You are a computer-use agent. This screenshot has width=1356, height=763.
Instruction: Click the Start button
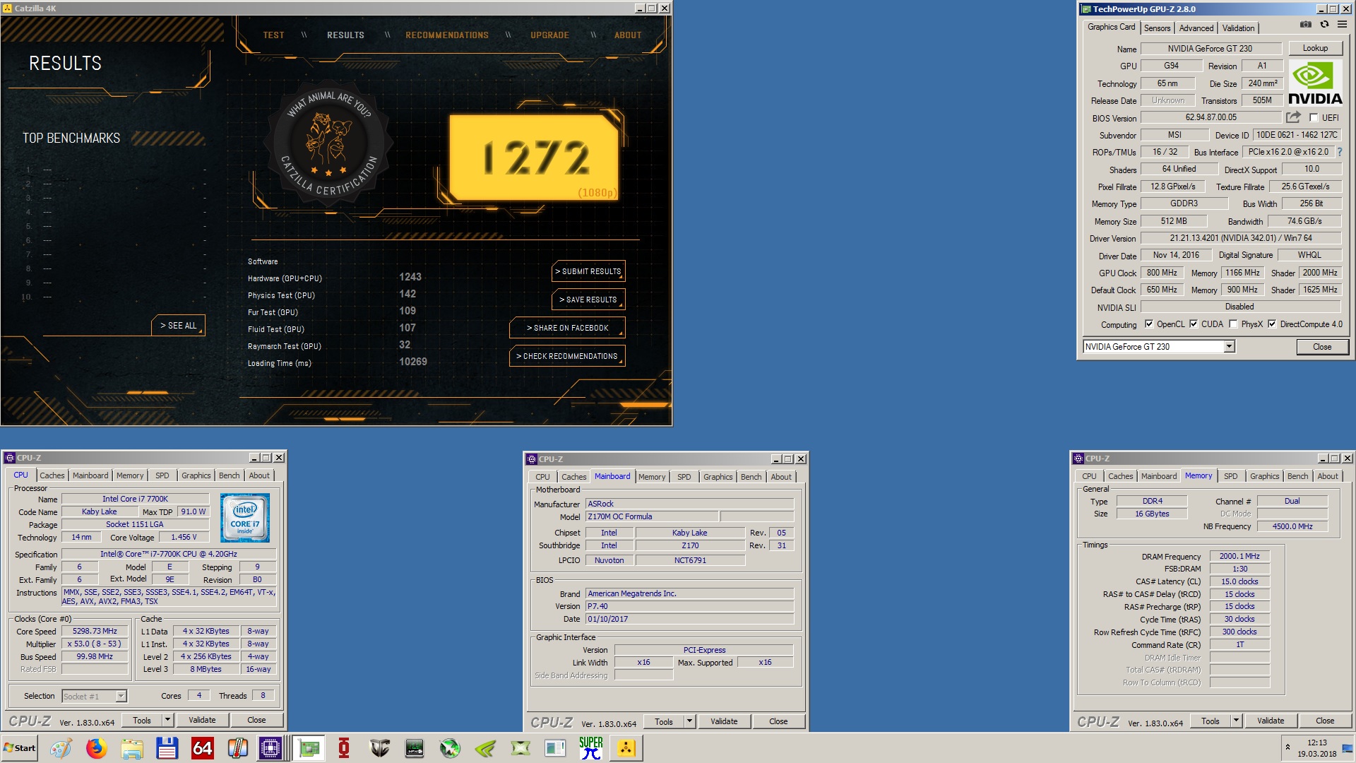[x=20, y=748]
